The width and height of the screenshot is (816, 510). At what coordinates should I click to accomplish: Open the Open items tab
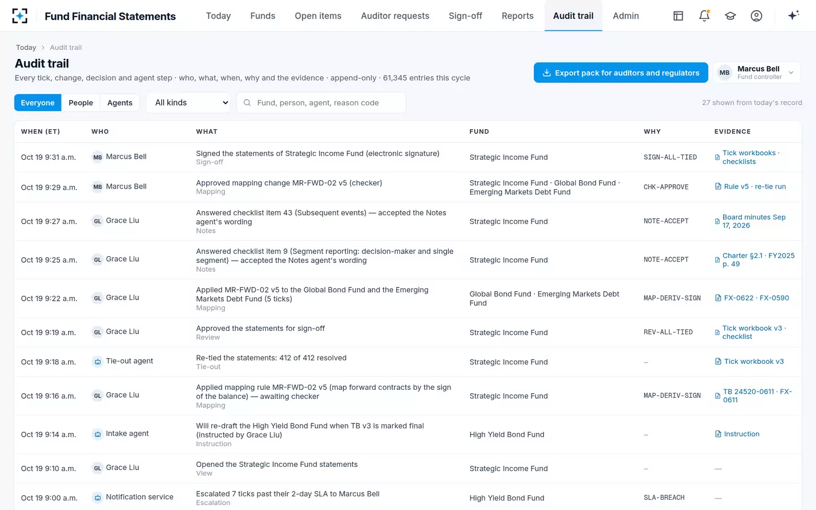pos(318,16)
